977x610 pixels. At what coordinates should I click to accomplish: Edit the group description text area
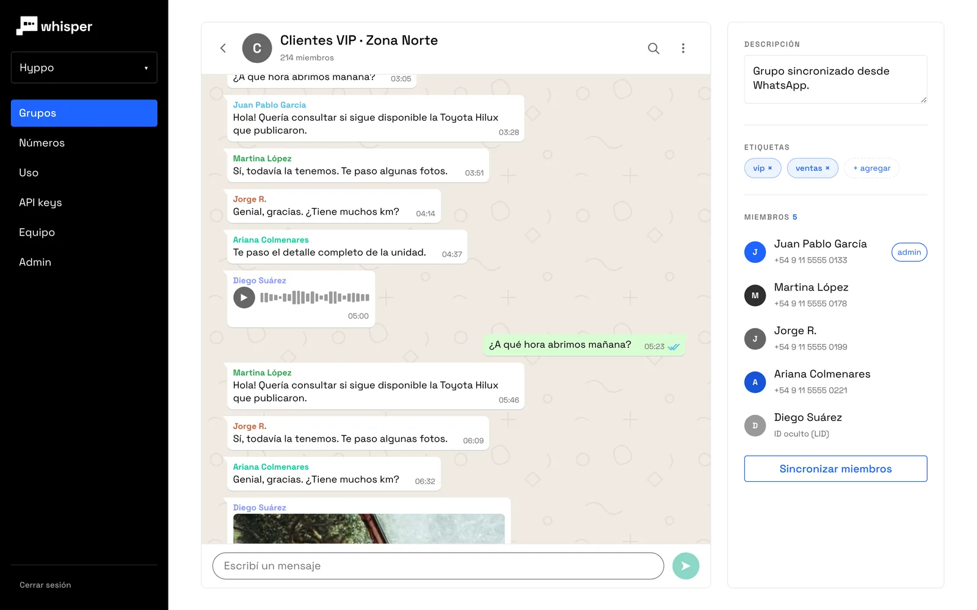click(835, 79)
